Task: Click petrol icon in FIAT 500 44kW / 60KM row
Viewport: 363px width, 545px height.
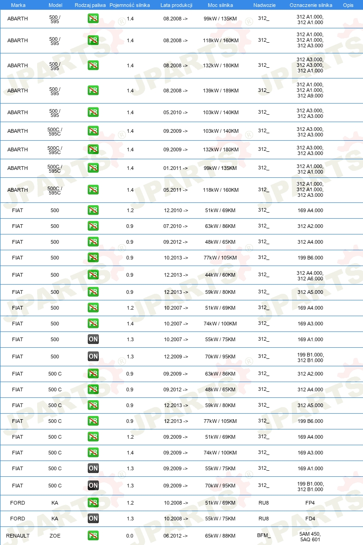Action: coord(93,275)
